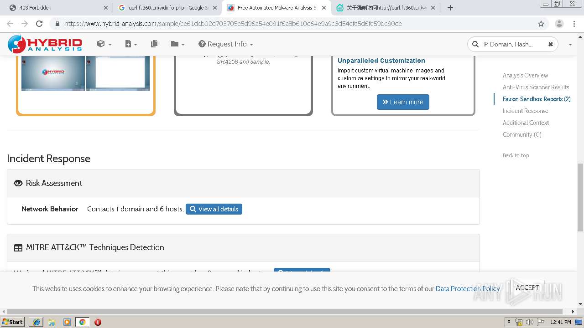
Task: Open the file upload dropdown
Action: [130, 44]
